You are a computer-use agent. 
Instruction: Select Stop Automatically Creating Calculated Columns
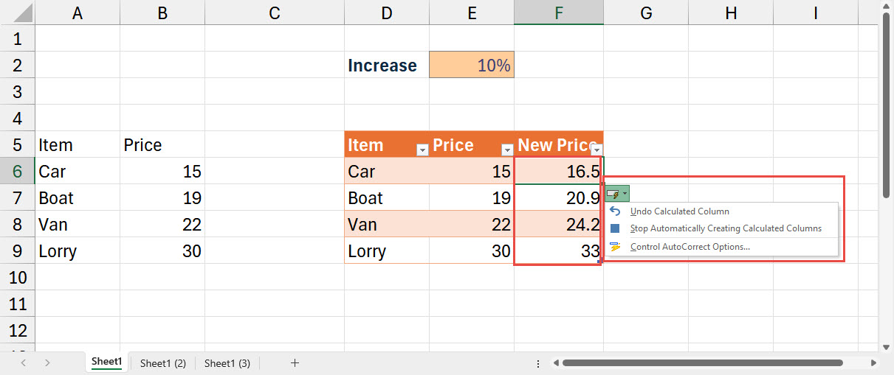725,229
